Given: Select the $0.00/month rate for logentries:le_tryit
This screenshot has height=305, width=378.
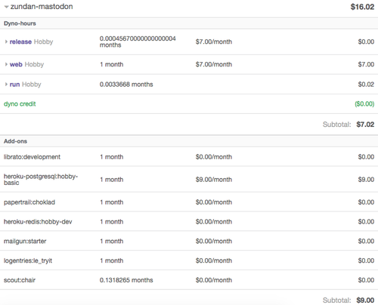Looking at the screenshot, I should (214, 260).
